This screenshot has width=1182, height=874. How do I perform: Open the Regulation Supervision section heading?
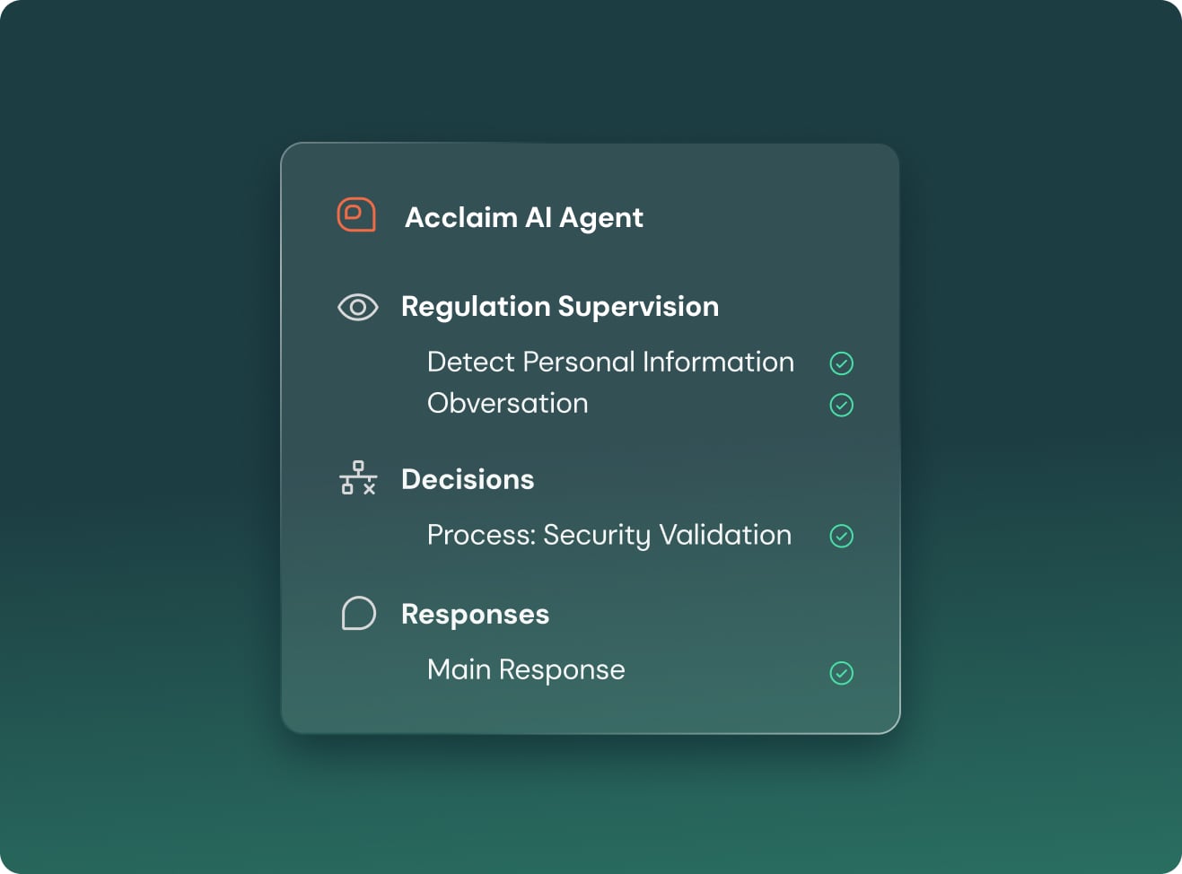point(560,307)
